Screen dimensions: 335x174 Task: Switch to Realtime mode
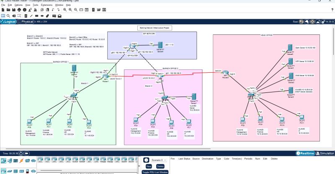(x=305, y=153)
